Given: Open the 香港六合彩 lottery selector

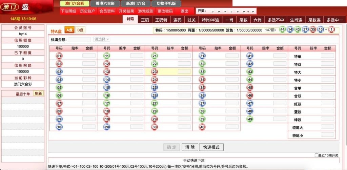Looking at the screenshot, I should tap(105, 3).
